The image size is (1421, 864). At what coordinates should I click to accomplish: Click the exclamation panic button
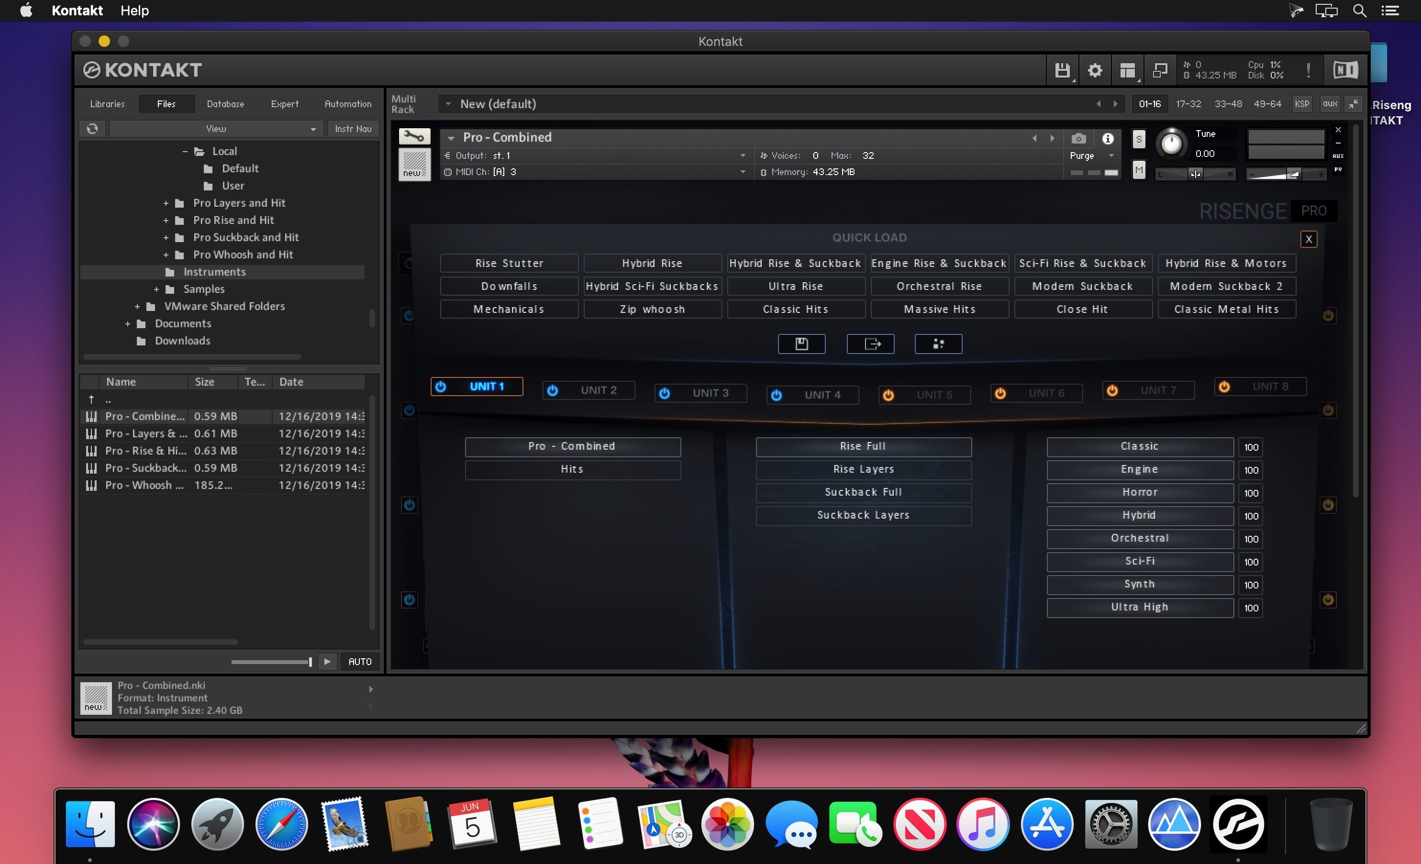click(1308, 70)
